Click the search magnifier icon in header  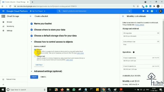click(59, 11)
